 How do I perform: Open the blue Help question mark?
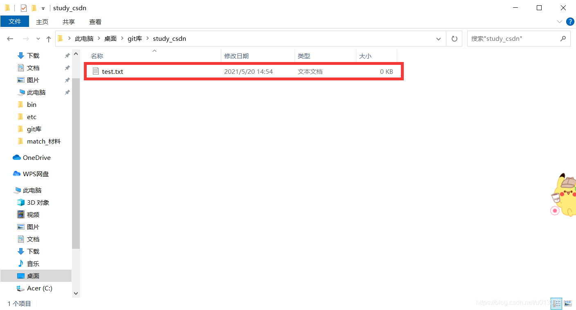[x=570, y=21]
